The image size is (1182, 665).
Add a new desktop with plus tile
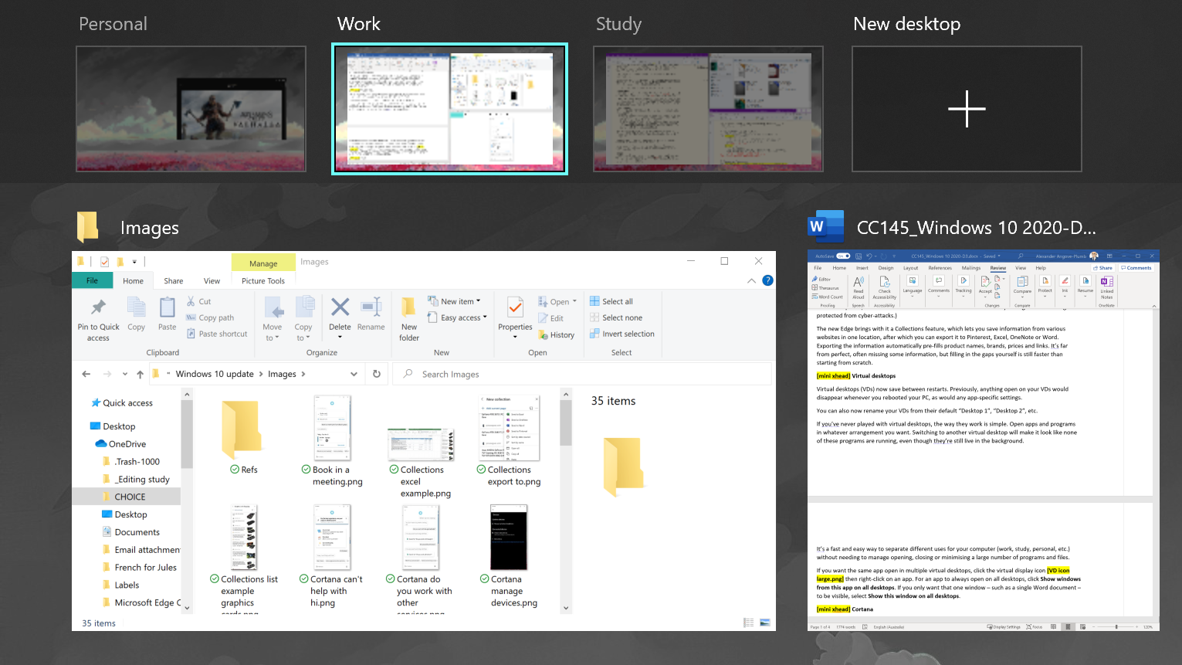click(967, 109)
